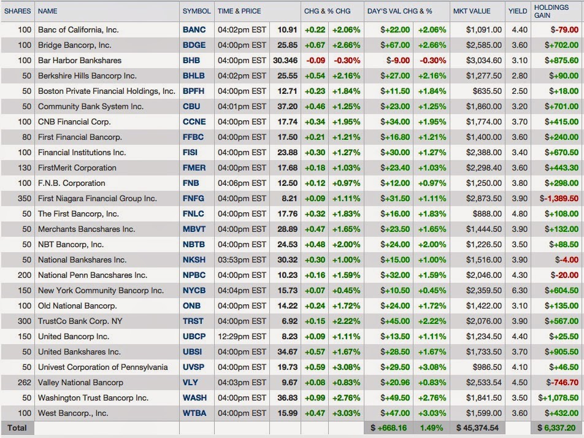Click the total holdings gain $ 6,337.20

pos(556,428)
